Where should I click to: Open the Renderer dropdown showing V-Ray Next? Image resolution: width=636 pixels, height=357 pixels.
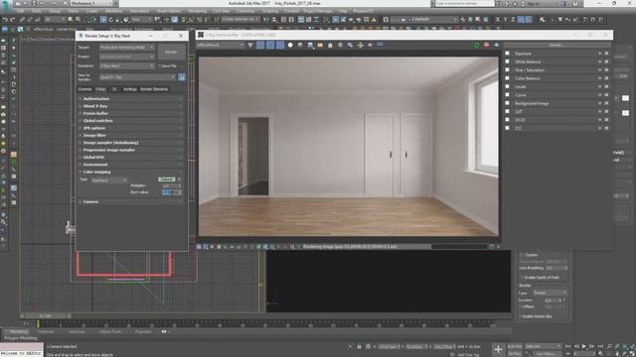127,65
